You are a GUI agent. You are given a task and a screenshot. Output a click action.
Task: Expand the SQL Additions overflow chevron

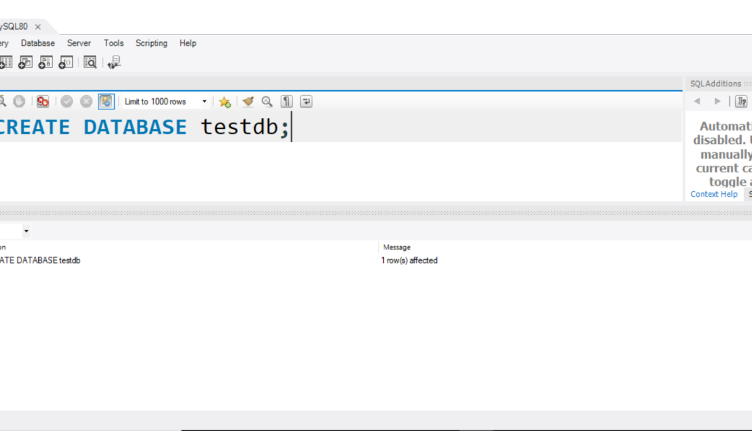click(748, 84)
